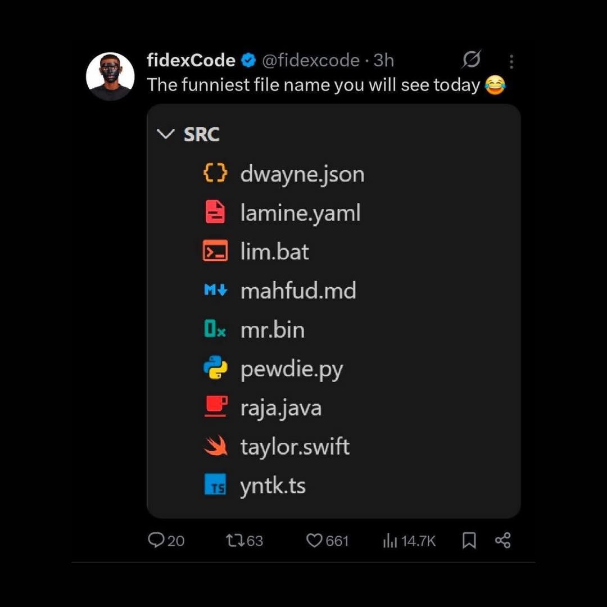Click the Grok slash icon

472,60
